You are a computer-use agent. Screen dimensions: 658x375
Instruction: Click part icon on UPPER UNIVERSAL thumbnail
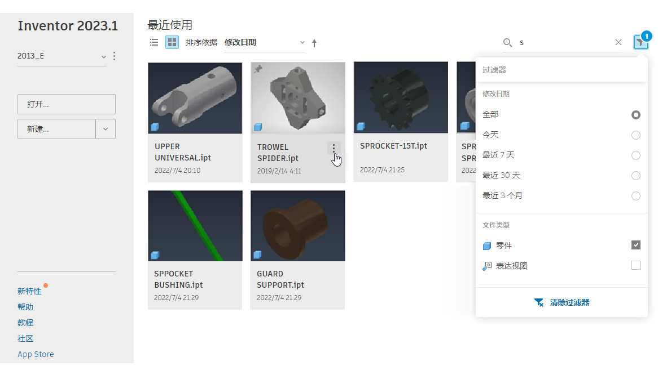[155, 127]
